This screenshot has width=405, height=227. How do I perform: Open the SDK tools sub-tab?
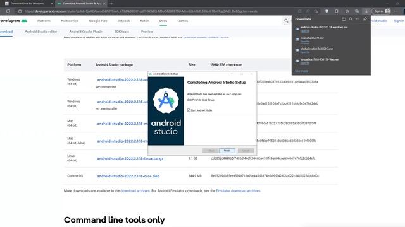pyautogui.click(x=121, y=32)
